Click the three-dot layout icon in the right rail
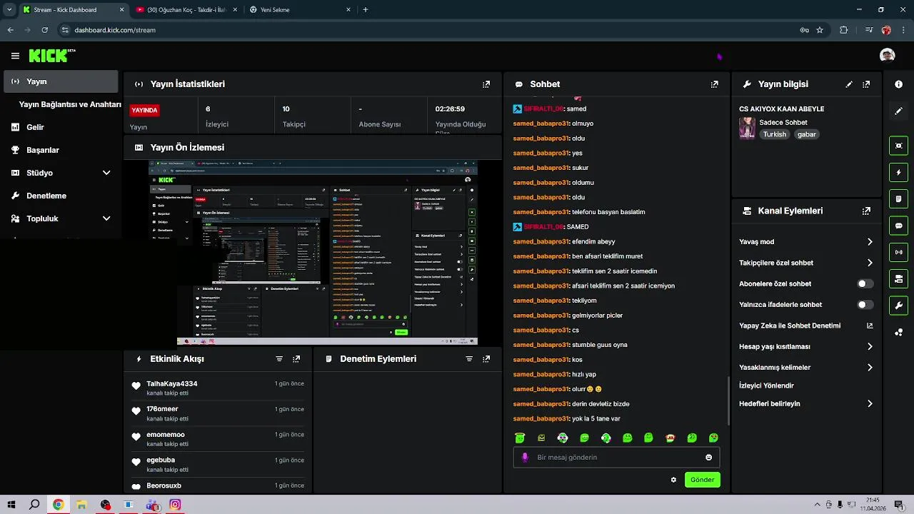 click(x=898, y=332)
